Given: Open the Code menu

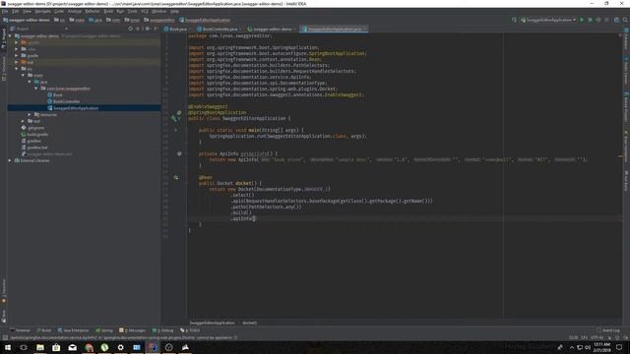Looking at the screenshot, I should coord(59,11).
